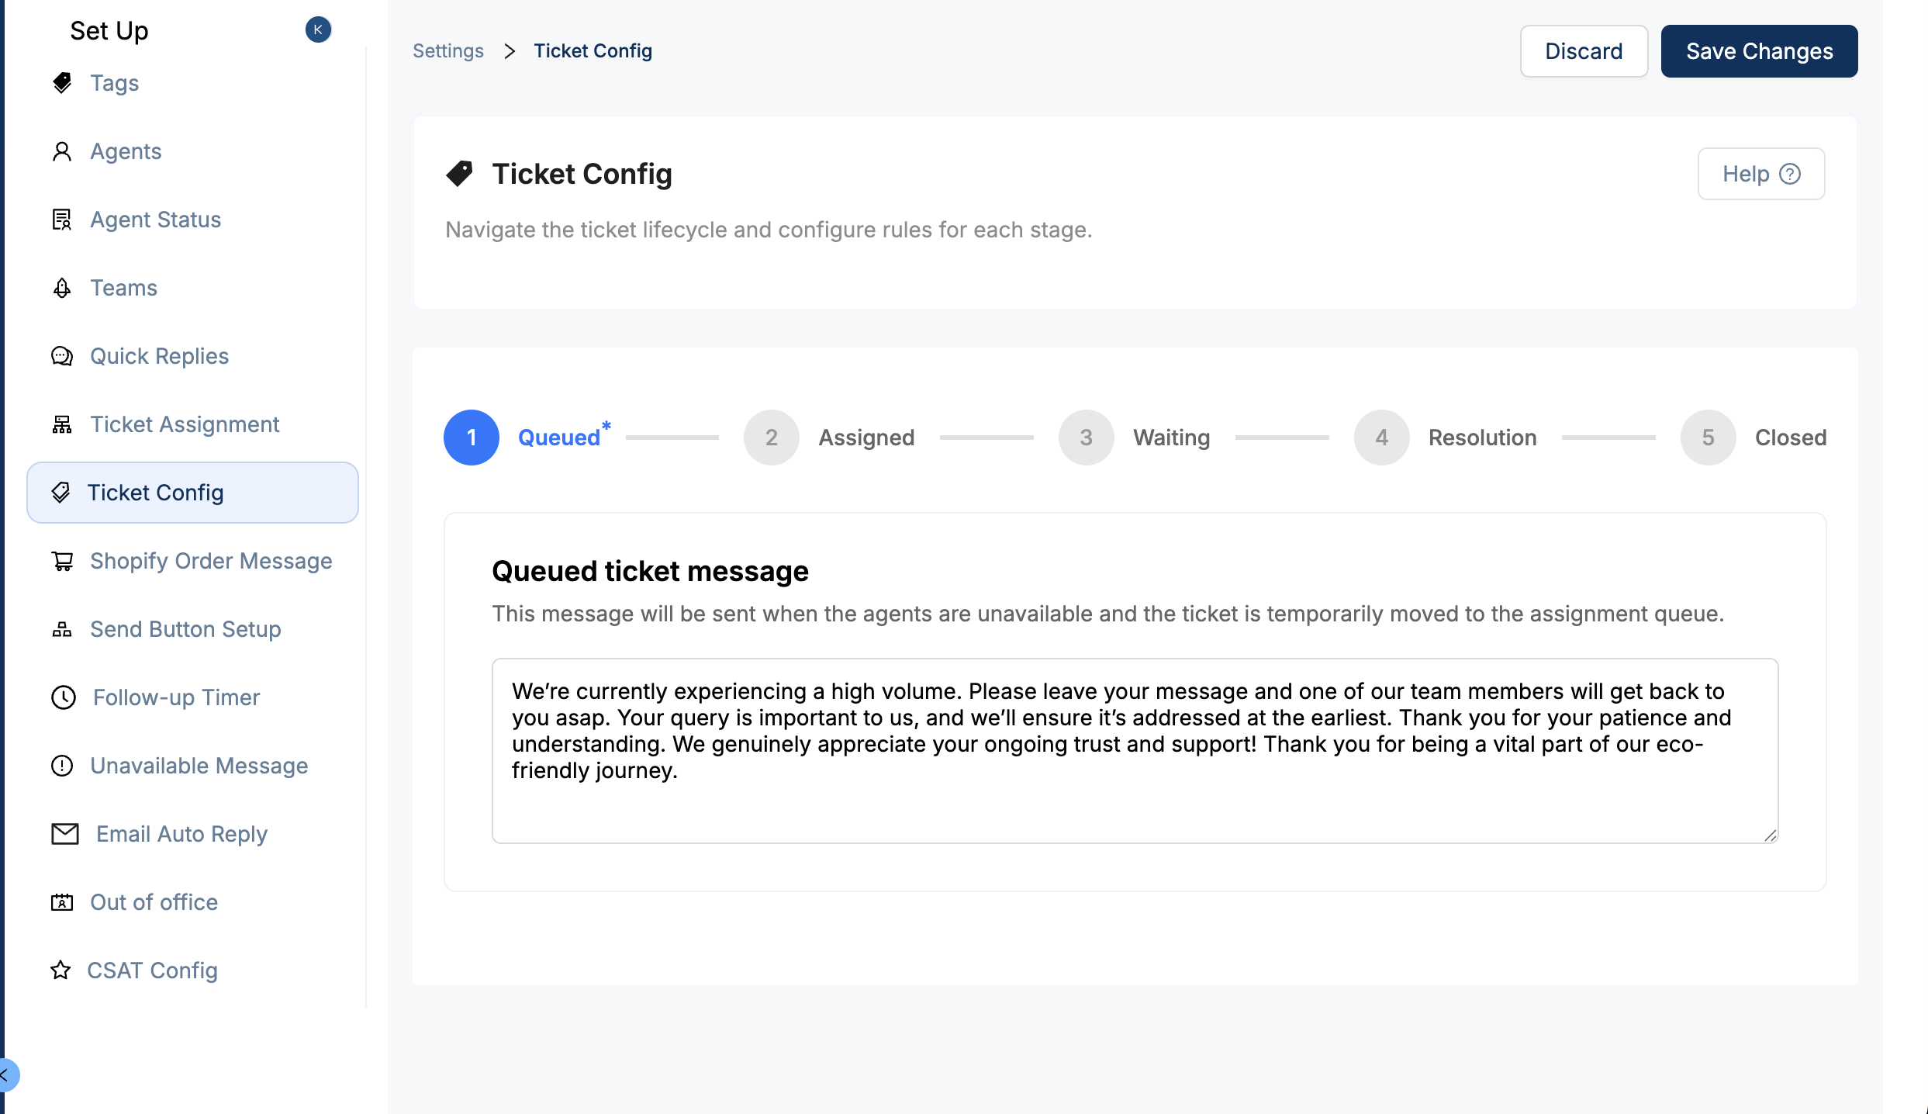Click the Agents person icon
Image resolution: width=1928 pixels, height=1114 pixels.
pyautogui.click(x=62, y=151)
